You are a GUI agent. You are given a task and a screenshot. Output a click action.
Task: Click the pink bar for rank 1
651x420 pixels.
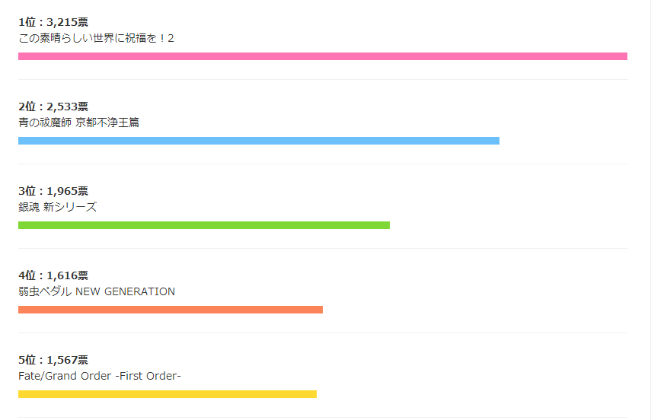click(x=323, y=56)
